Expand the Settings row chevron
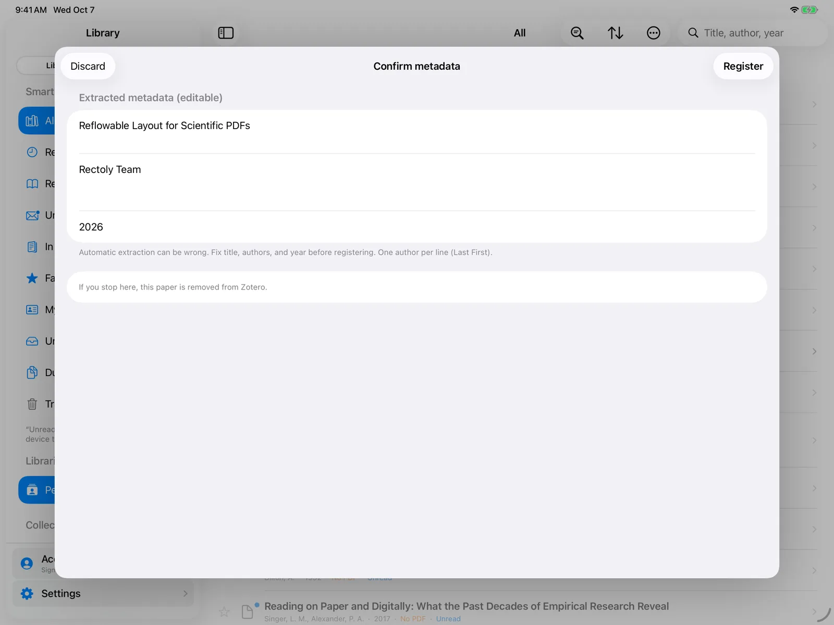The image size is (834, 625). click(x=185, y=593)
